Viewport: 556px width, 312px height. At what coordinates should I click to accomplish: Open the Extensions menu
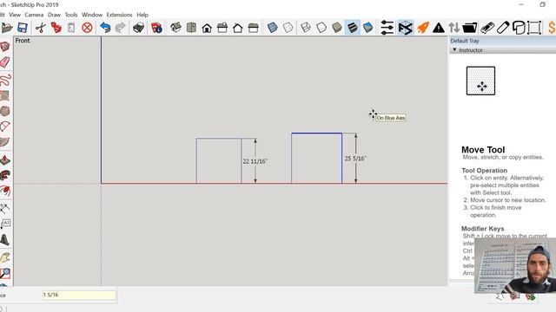pyautogui.click(x=119, y=15)
